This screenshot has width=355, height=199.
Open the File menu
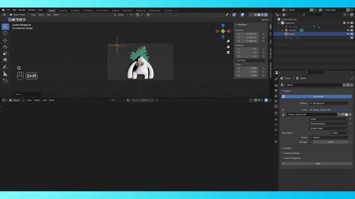click(x=8, y=10)
